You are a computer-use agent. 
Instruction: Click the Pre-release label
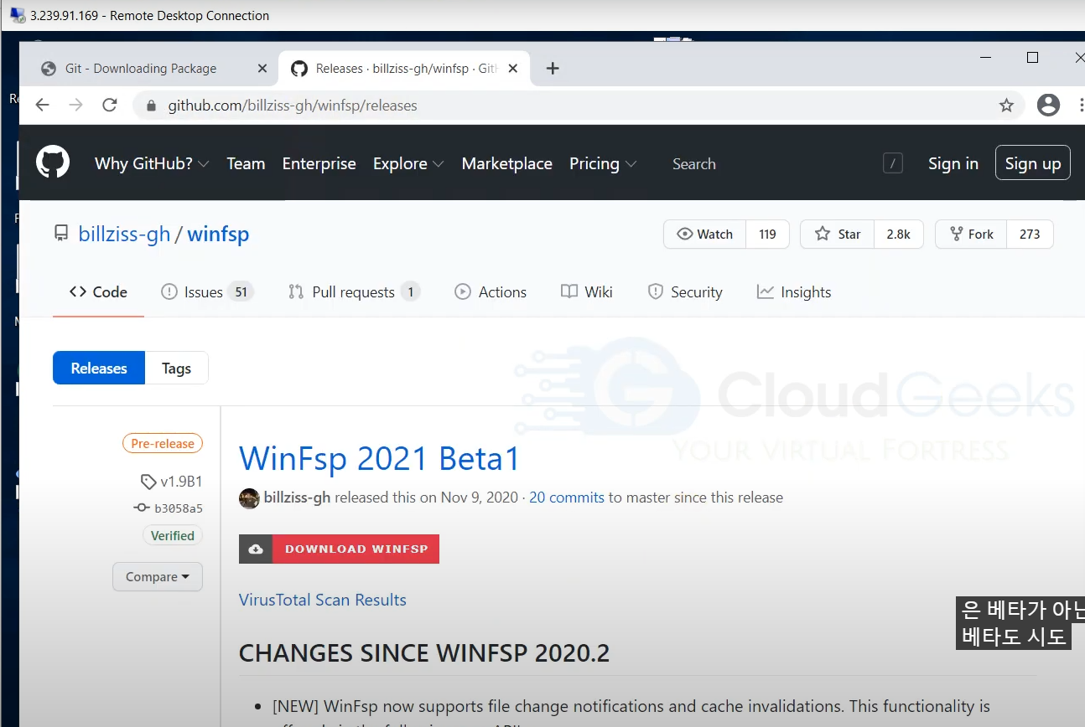coord(163,444)
